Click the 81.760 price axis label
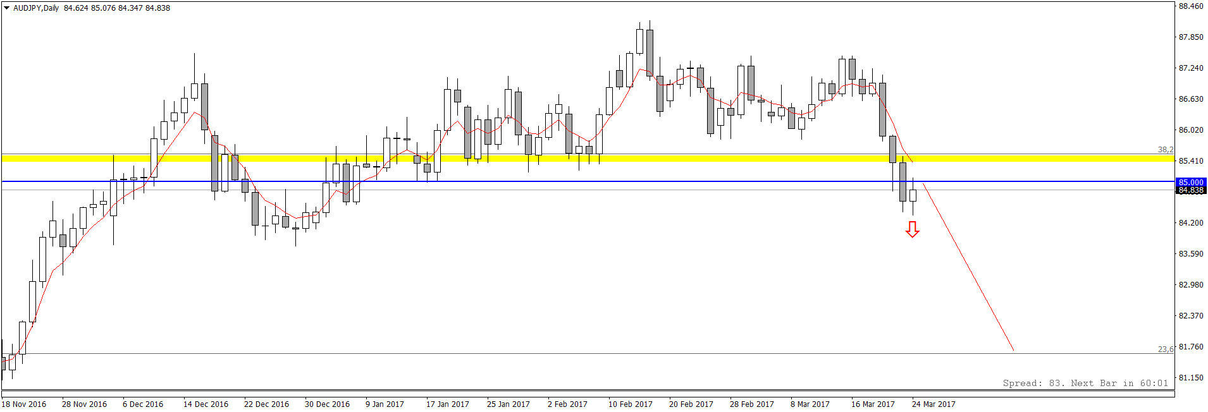The height and width of the screenshot is (412, 1208). click(x=1191, y=347)
